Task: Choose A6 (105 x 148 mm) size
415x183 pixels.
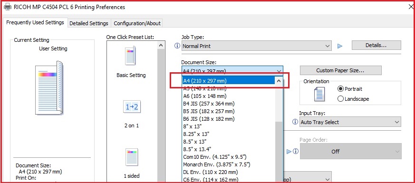Action: click(x=229, y=96)
